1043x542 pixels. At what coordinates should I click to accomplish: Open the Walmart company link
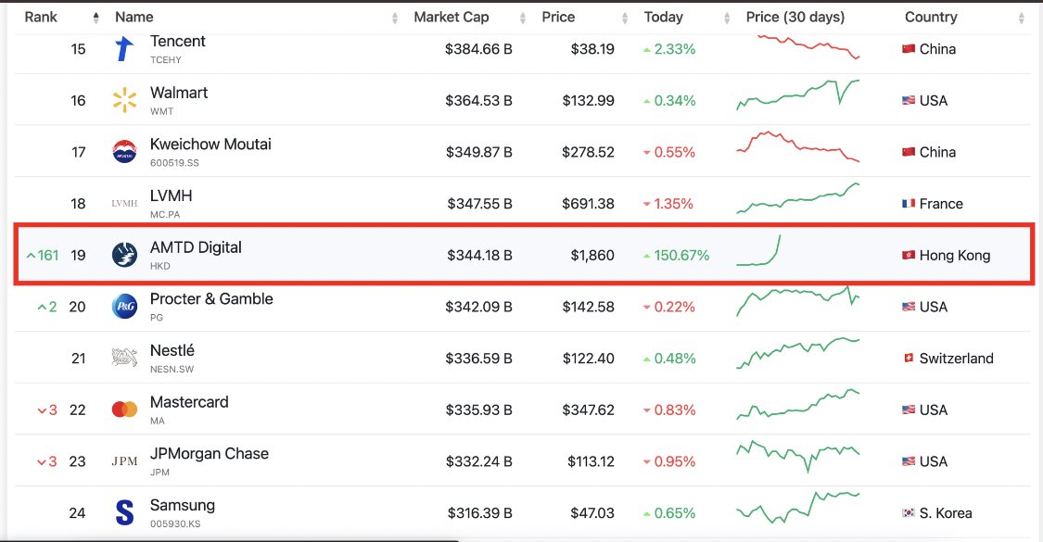pos(179,93)
